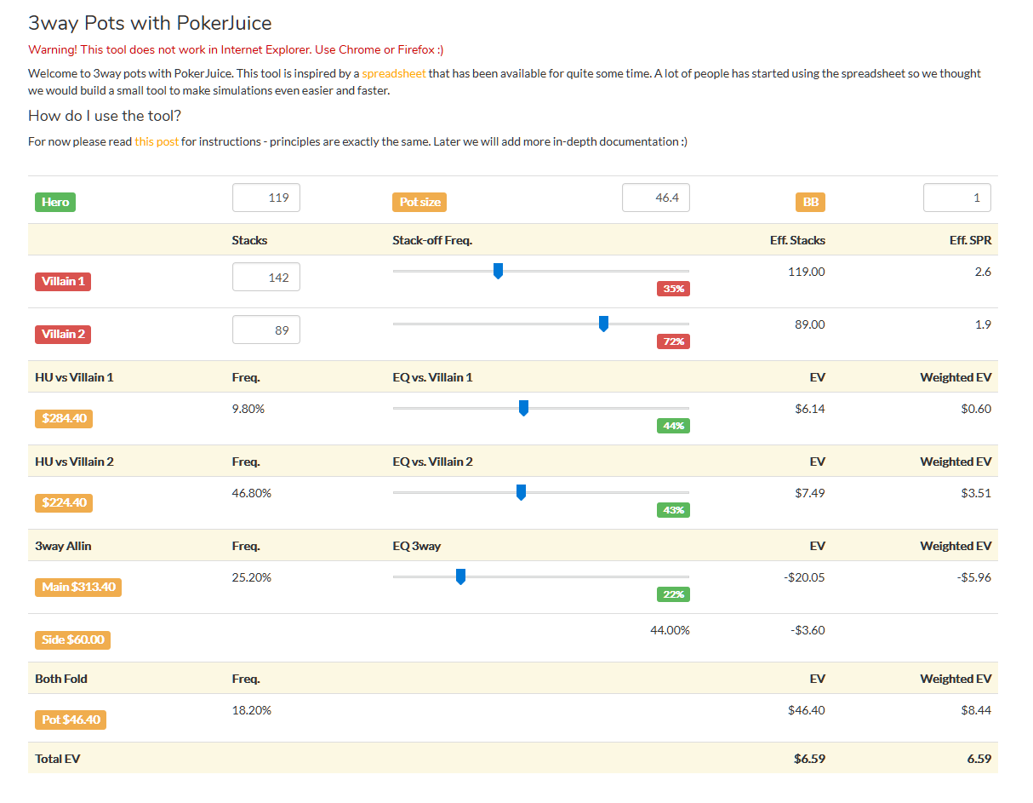Click the $3.51 weighted EV value
Screen dimensions: 1033x803
976,493
